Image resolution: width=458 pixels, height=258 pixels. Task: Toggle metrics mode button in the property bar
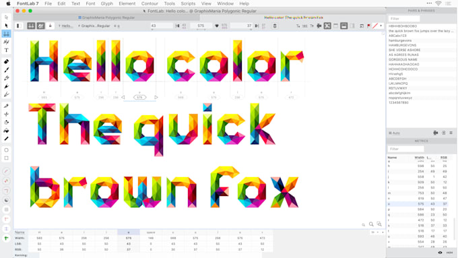31,26
